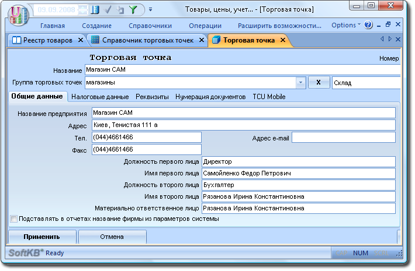Click the checkmark icon in quick toolbar
The width and height of the screenshot is (415, 271).
coord(108,10)
